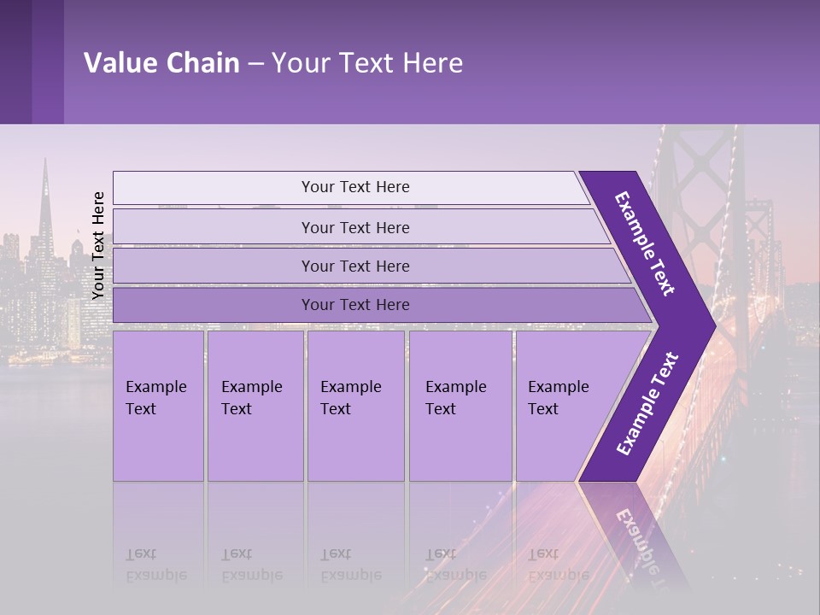Click the second "Your Text Here" bar from top

[x=354, y=227]
